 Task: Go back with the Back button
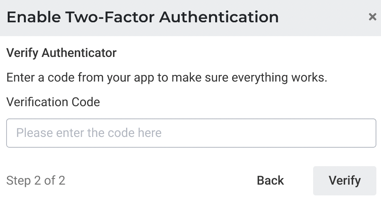pos(270,180)
